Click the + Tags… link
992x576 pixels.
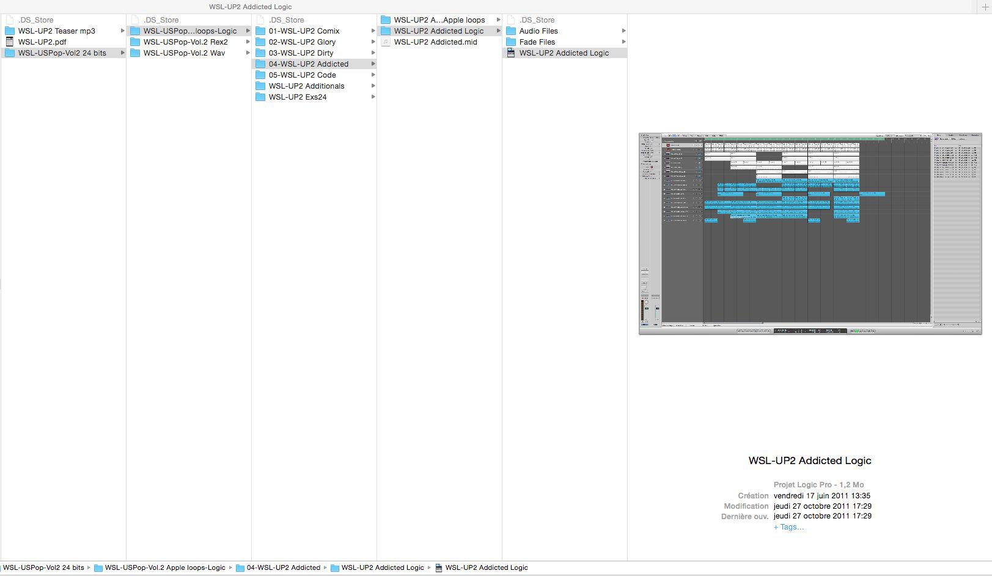tap(788, 527)
